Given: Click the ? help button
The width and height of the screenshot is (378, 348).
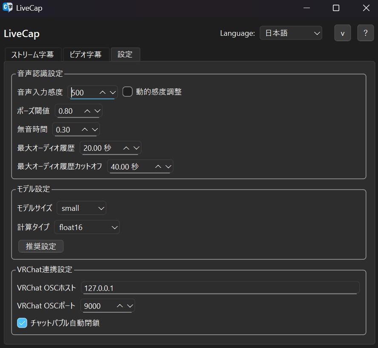Looking at the screenshot, I should click(x=365, y=32).
